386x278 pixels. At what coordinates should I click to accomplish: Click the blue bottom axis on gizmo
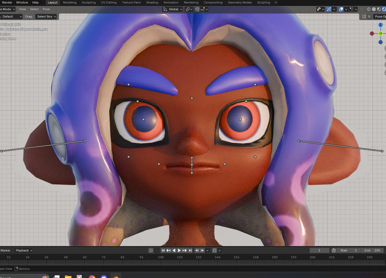381,42
